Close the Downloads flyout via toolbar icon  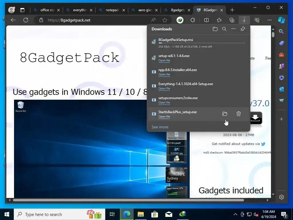pos(244,20)
